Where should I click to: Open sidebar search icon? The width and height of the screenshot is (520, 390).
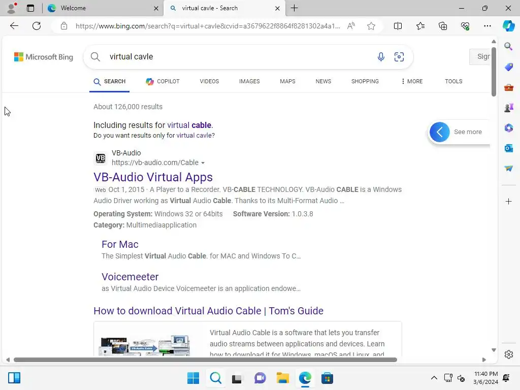pyautogui.click(x=508, y=46)
